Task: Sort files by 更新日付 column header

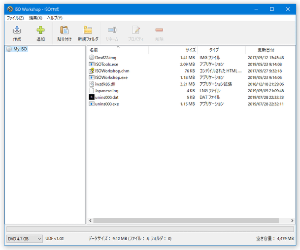Action: pos(266,50)
